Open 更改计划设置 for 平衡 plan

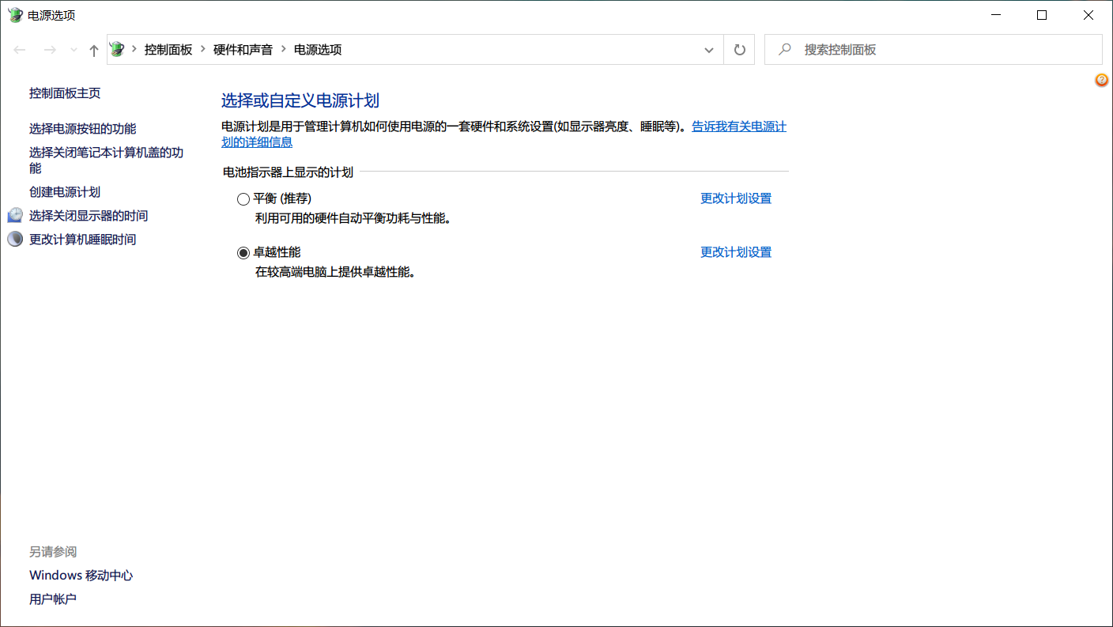(x=735, y=198)
